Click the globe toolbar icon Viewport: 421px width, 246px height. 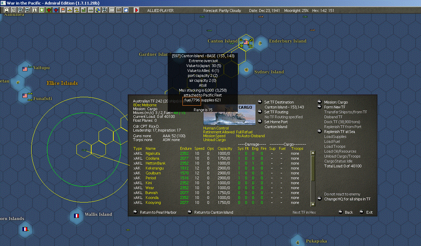[x=98, y=10]
